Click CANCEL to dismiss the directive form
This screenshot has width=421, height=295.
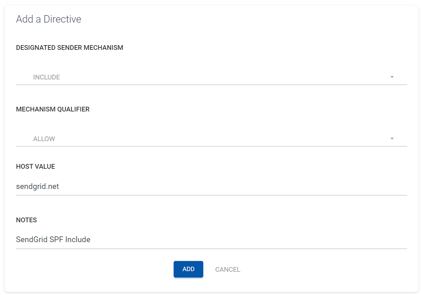[x=227, y=269]
